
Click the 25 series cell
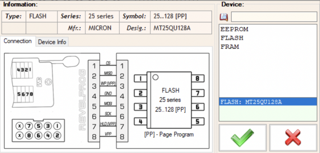102,16
